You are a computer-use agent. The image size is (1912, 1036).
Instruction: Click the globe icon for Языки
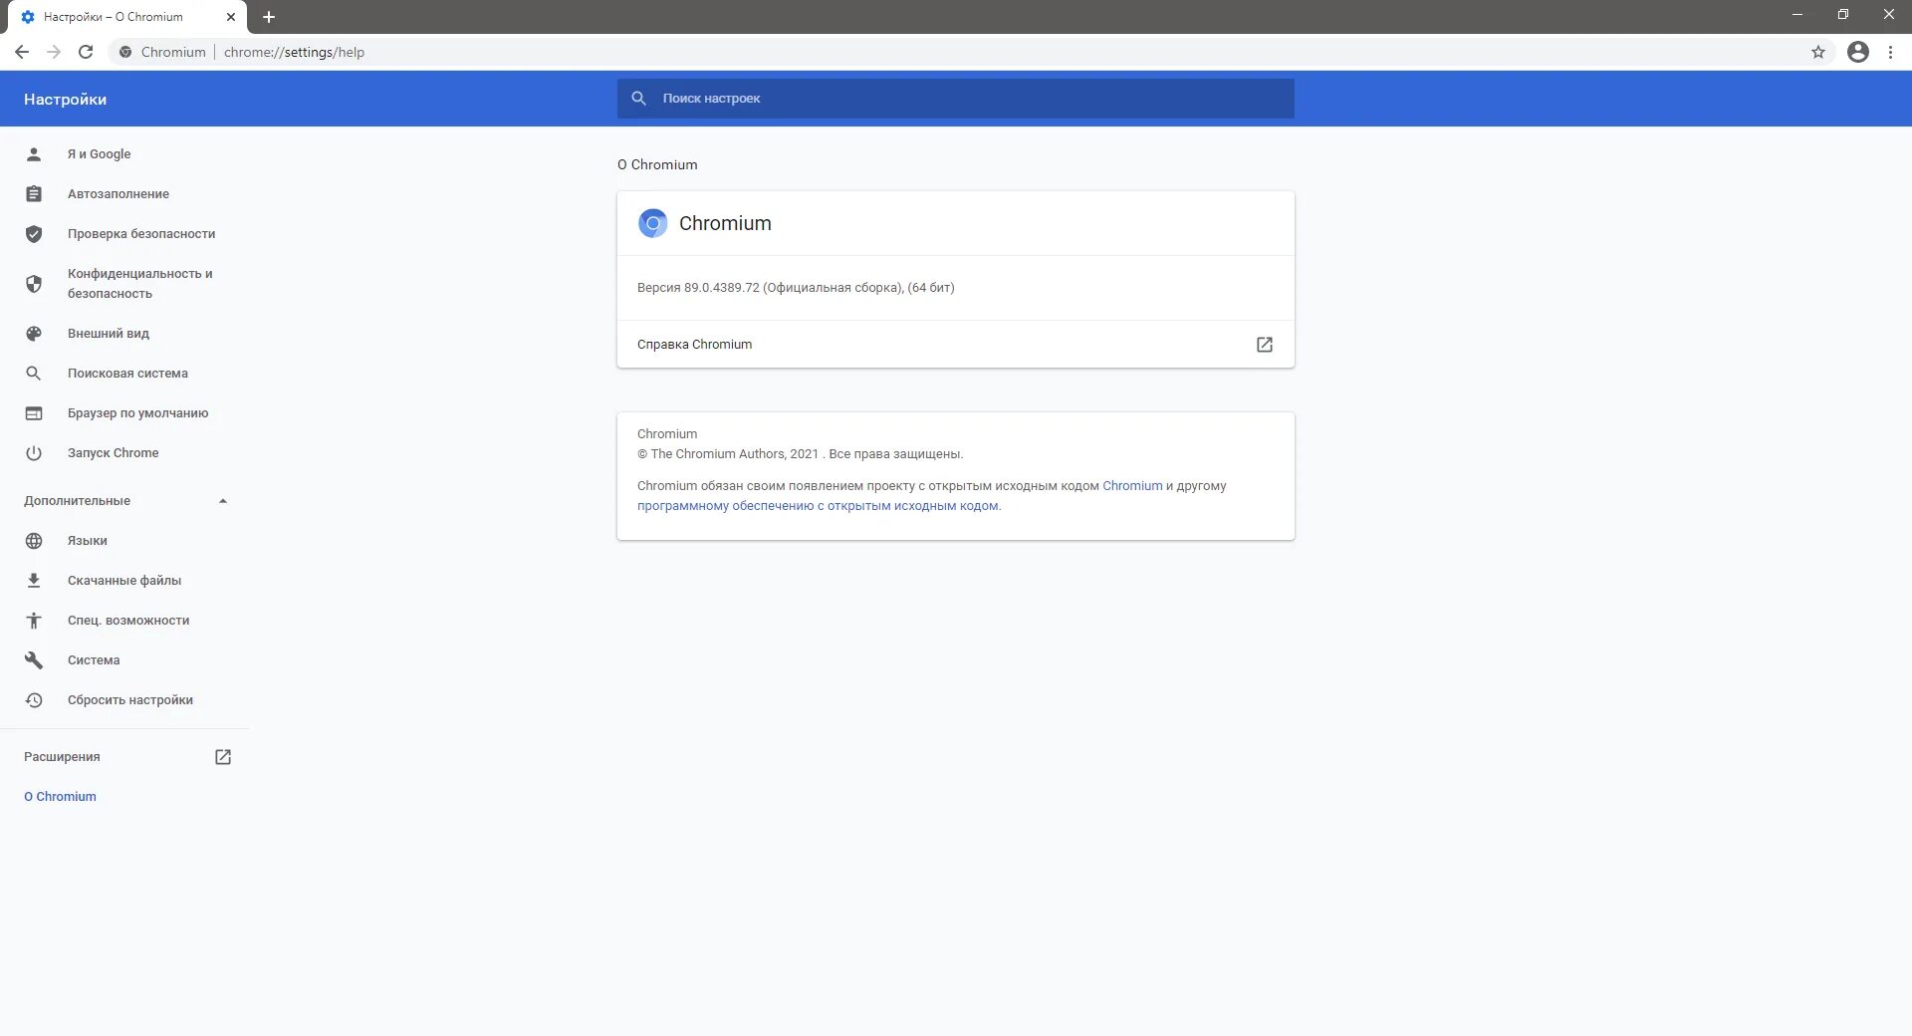34,540
